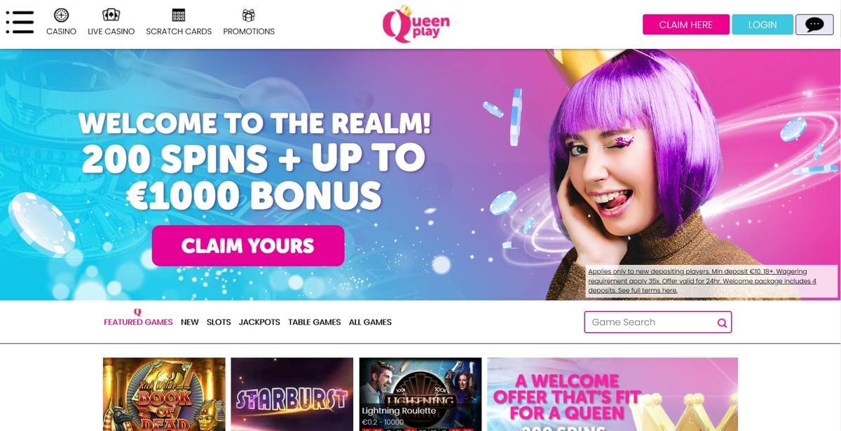Click the pink Claim Here button

pos(686,25)
